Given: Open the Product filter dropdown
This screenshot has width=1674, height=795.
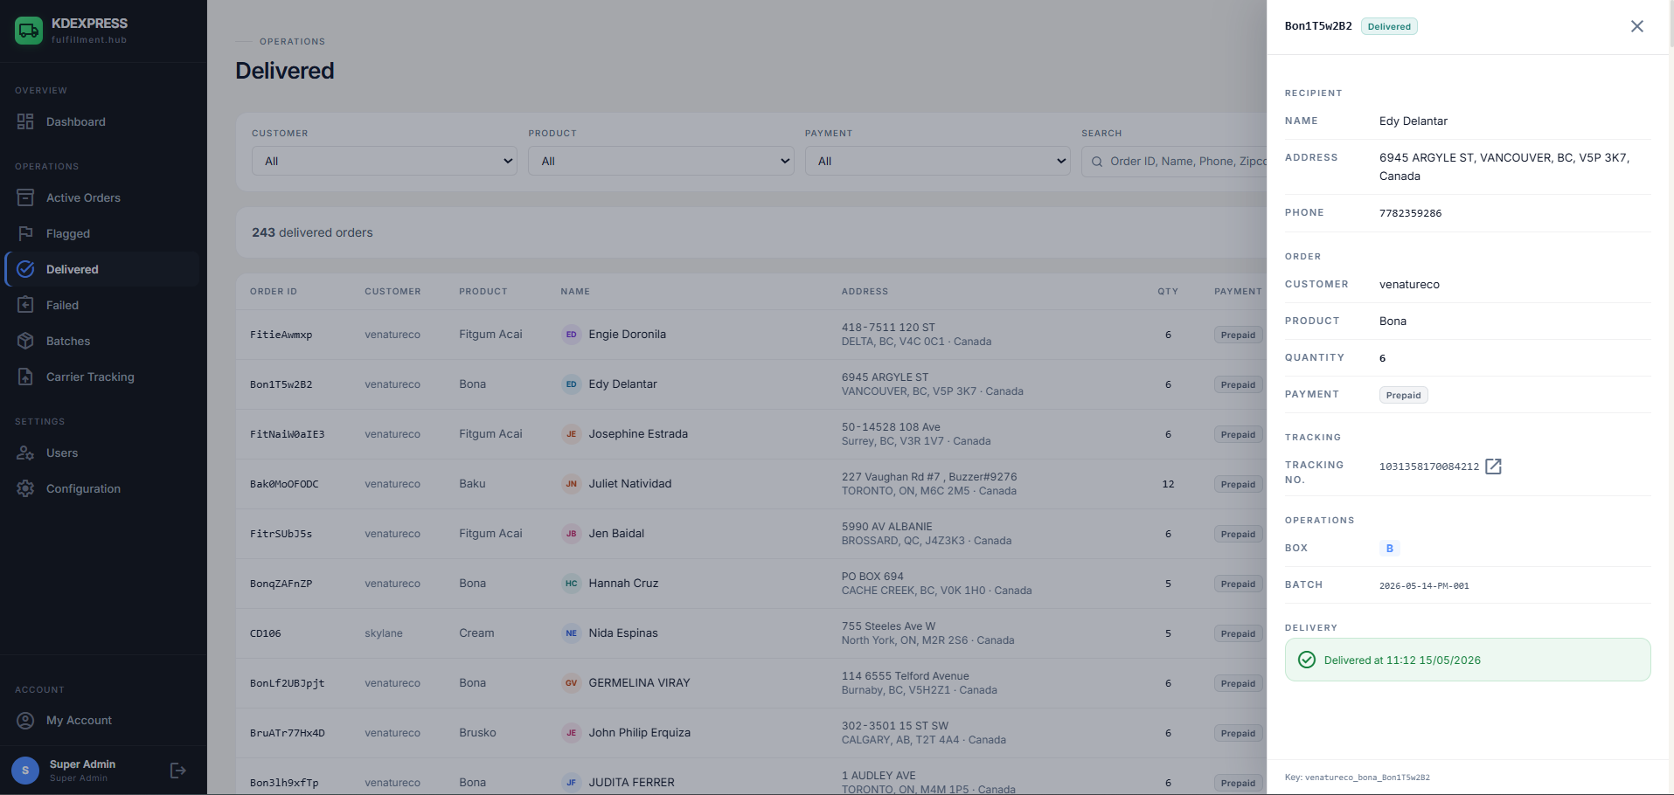Looking at the screenshot, I should pyautogui.click(x=661, y=161).
